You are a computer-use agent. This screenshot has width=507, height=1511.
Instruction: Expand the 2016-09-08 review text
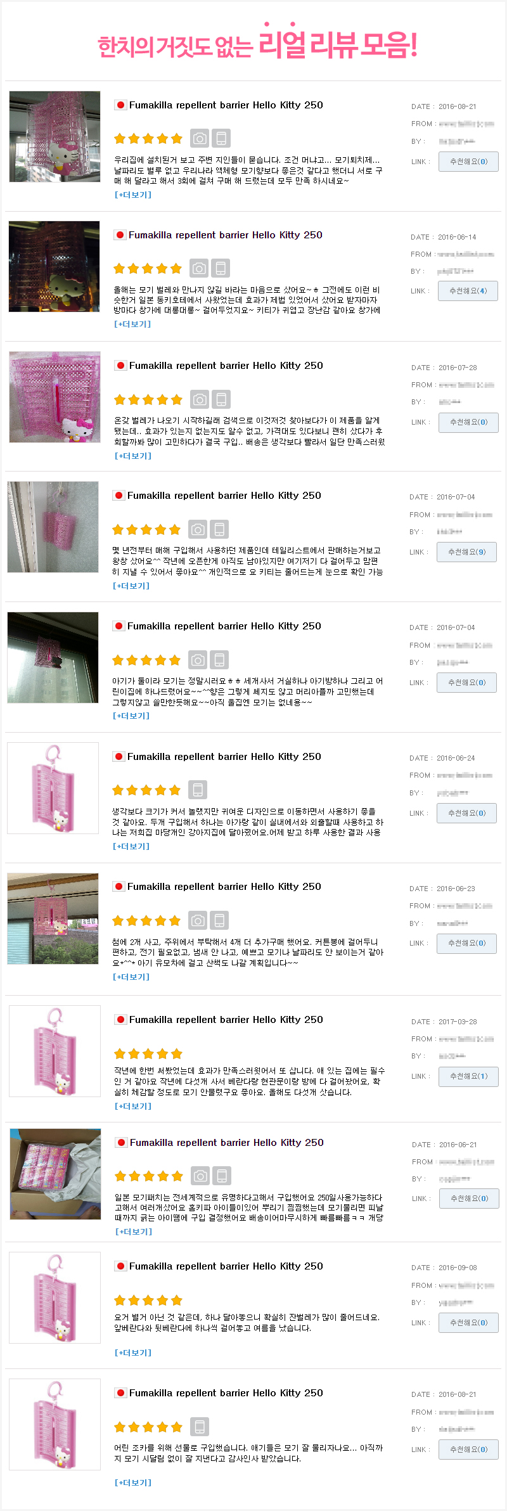tap(133, 1353)
